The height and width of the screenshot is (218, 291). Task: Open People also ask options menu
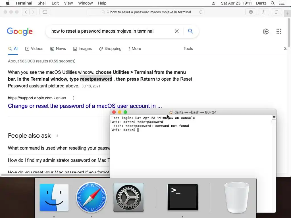(57, 135)
